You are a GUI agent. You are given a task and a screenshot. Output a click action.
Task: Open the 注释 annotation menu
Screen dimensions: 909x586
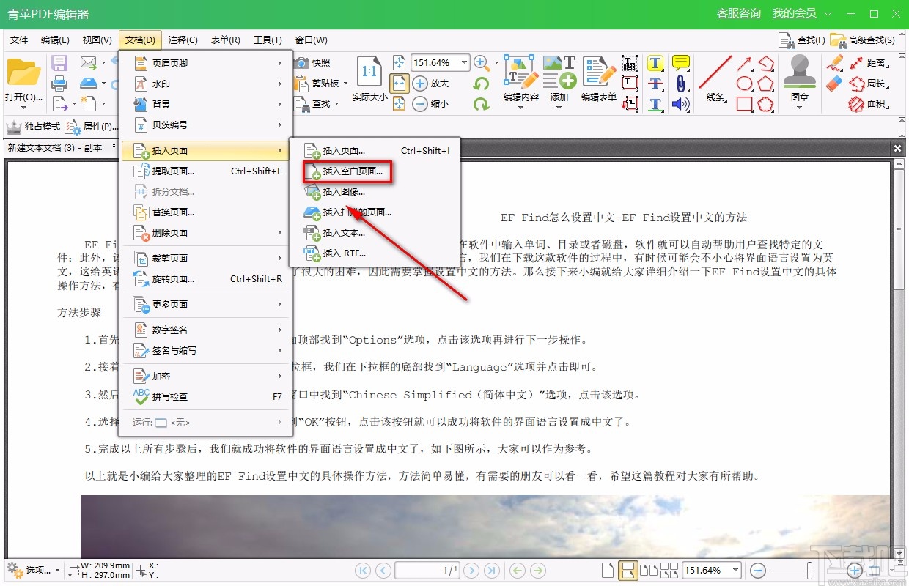[183, 40]
